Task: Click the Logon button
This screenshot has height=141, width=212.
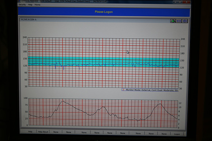Action: click(x=177, y=134)
